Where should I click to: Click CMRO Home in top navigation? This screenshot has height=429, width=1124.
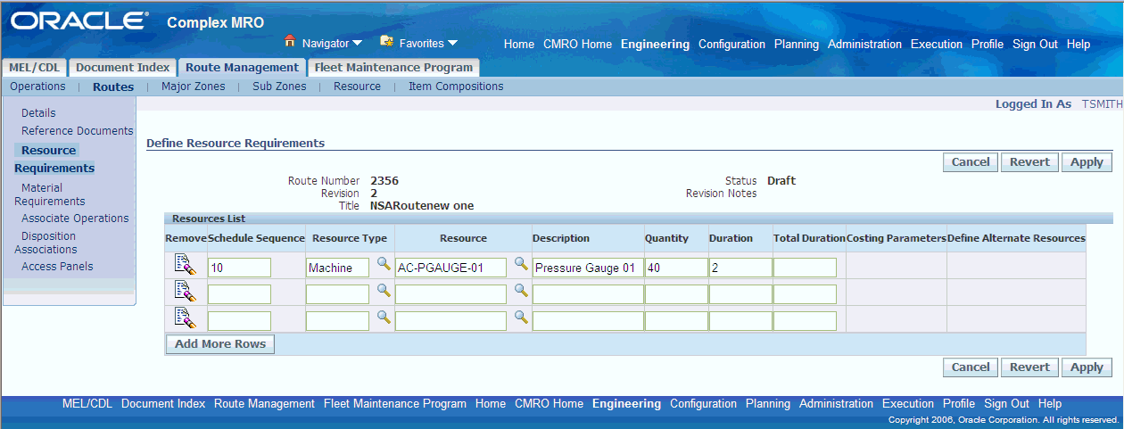577,45
